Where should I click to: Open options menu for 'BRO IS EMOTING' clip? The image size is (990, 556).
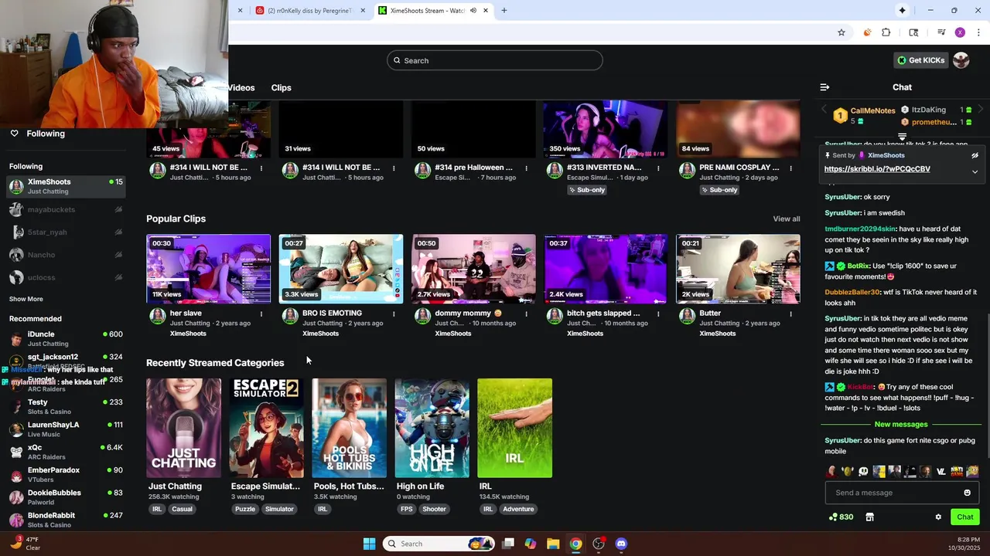pyautogui.click(x=394, y=314)
